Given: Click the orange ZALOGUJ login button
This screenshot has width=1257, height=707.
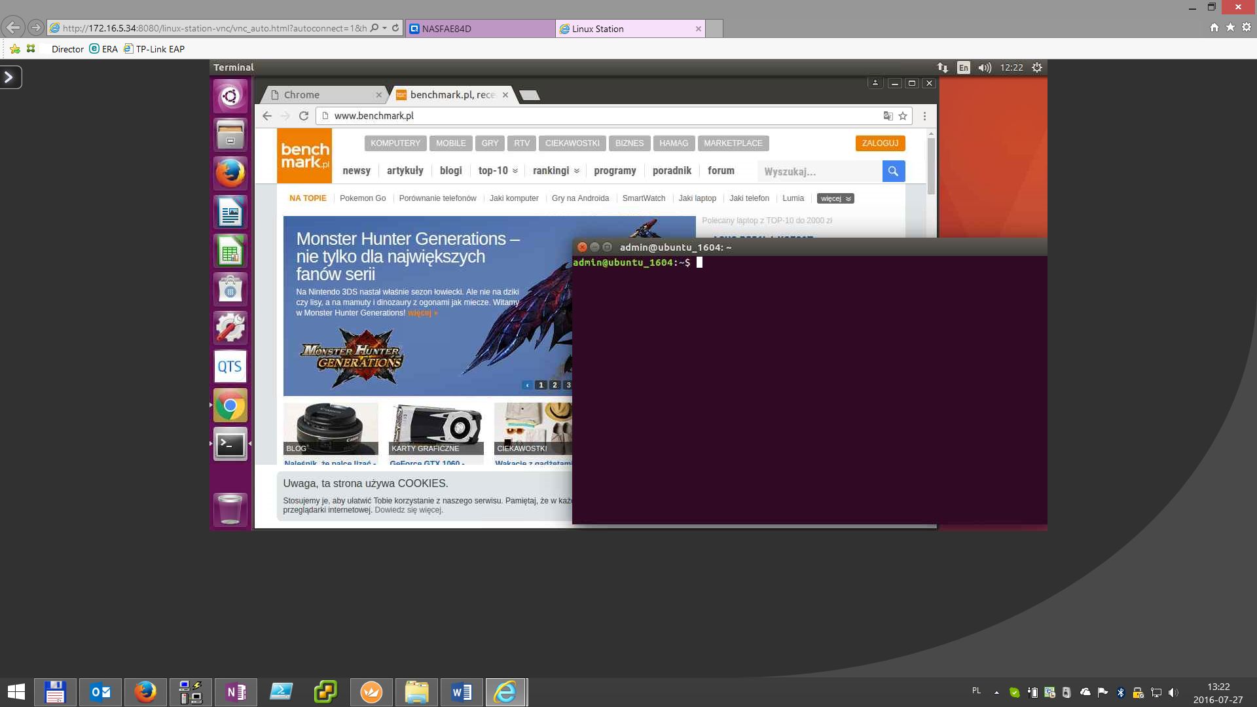Looking at the screenshot, I should (880, 143).
